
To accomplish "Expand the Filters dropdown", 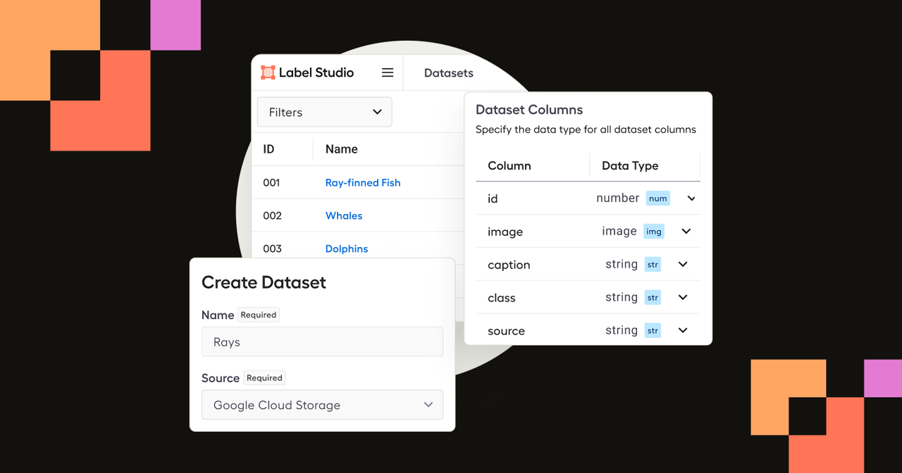I will coord(324,111).
